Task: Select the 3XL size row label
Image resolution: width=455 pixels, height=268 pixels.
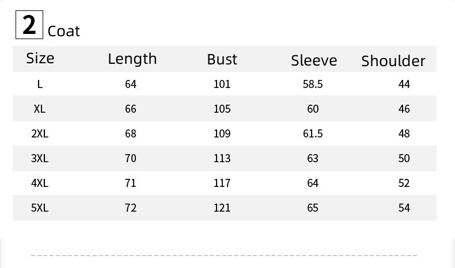Action: coord(40,158)
